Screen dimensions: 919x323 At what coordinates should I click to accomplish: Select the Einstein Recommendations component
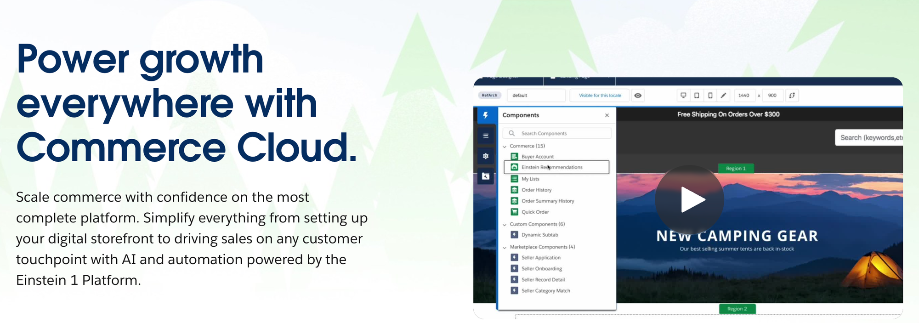tap(556, 167)
